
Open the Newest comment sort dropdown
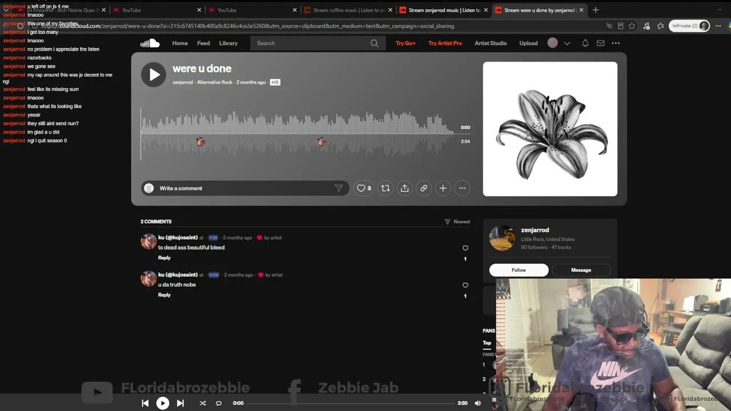tap(457, 221)
